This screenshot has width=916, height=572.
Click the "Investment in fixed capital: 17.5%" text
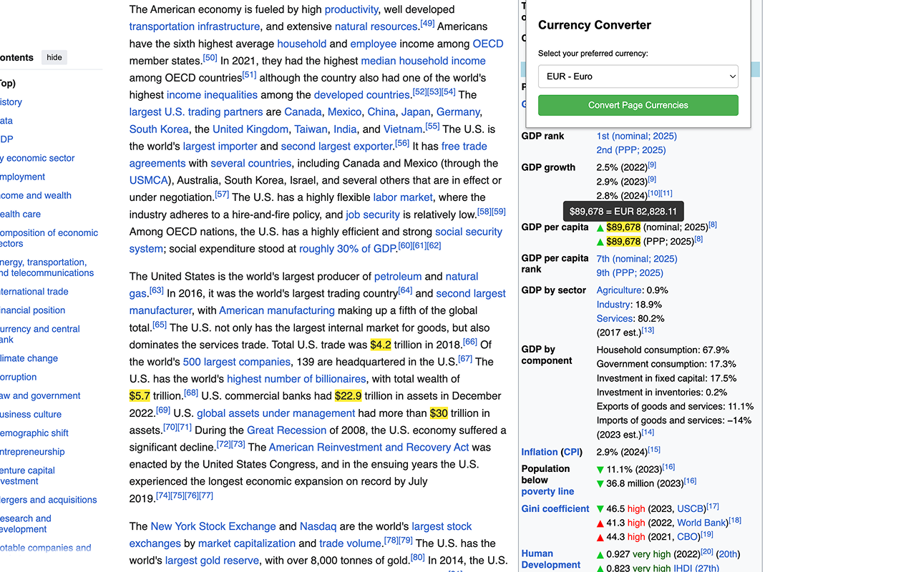click(666, 378)
